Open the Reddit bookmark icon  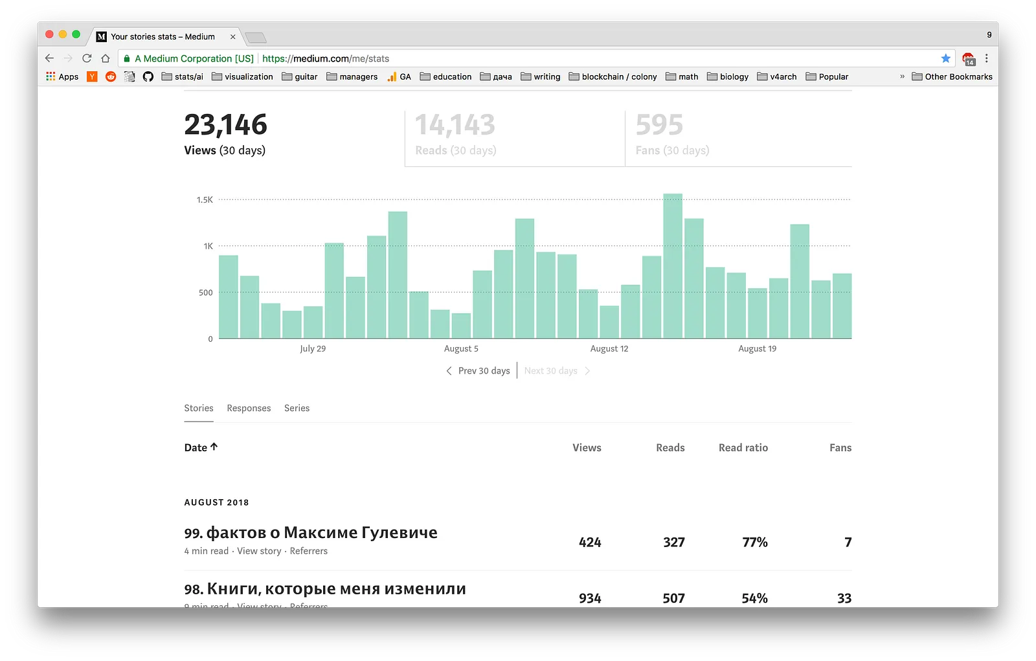pyautogui.click(x=111, y=76)
